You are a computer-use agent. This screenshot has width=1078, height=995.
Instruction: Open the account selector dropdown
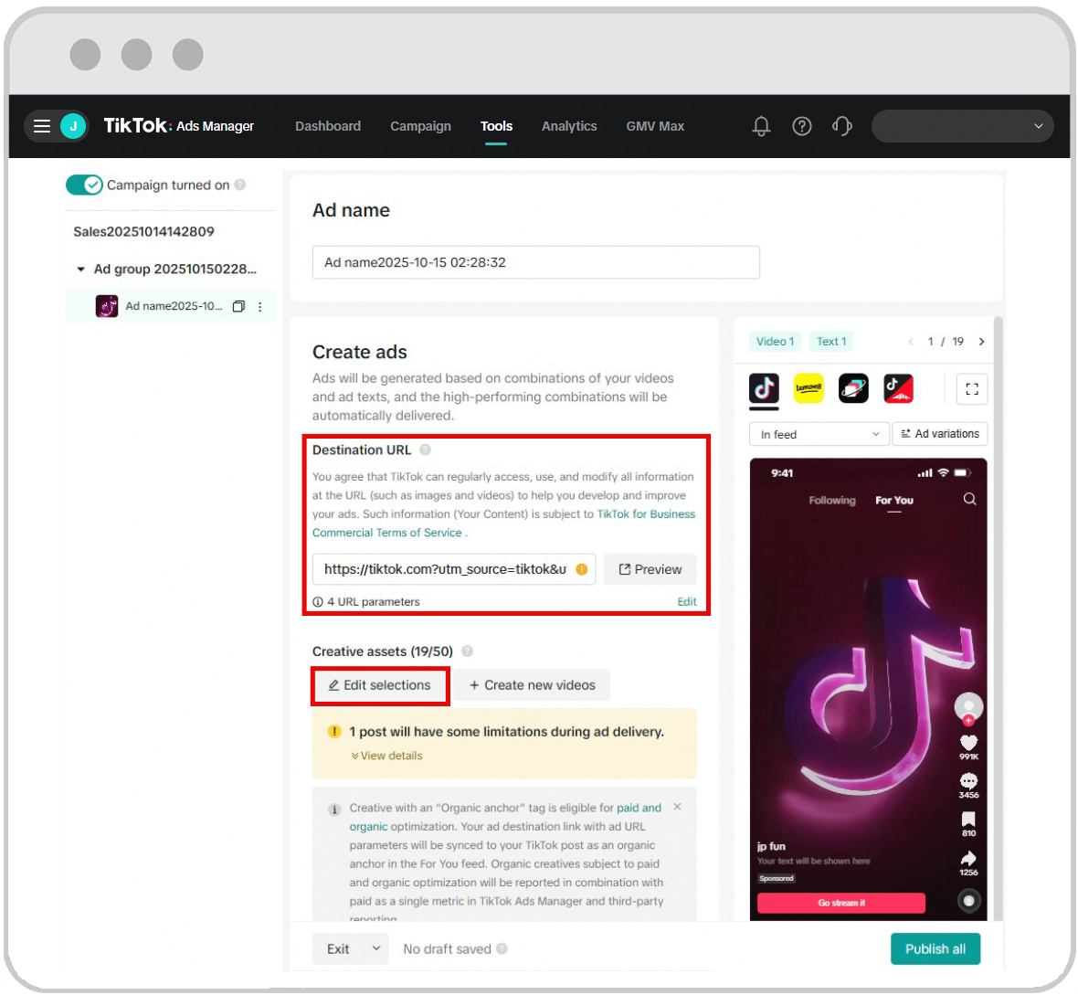point(962,126)
